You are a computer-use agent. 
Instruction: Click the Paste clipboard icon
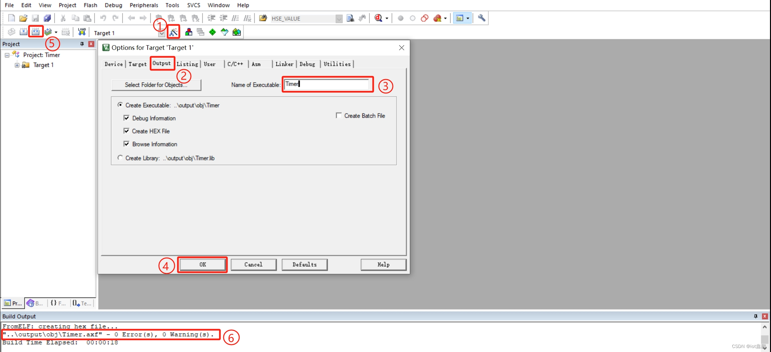(x=87, y=18)
